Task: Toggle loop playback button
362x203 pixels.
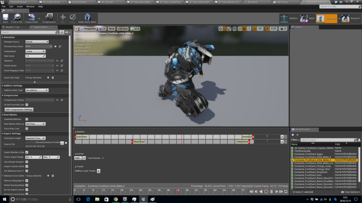Action: coord(286,191)
